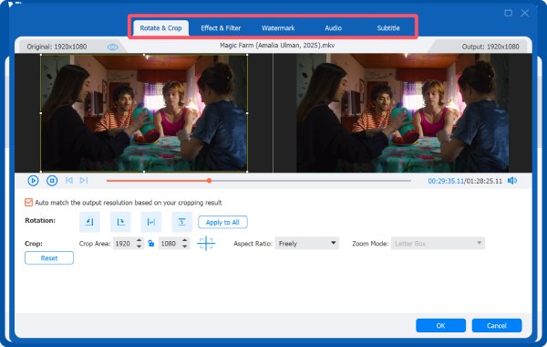Play the video preview

click(x=33, y=181)
